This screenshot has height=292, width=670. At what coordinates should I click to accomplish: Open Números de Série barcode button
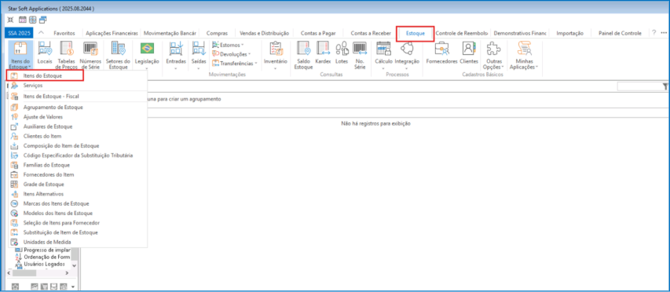pos(90,54)
